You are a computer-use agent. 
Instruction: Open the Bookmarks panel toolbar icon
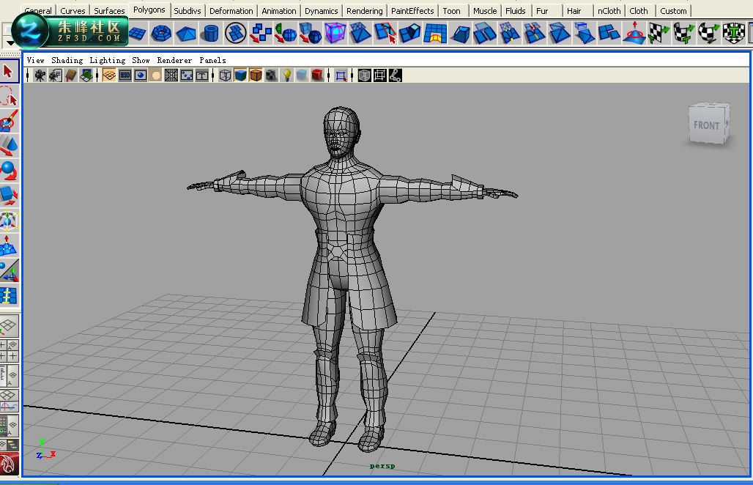[71, 75]
